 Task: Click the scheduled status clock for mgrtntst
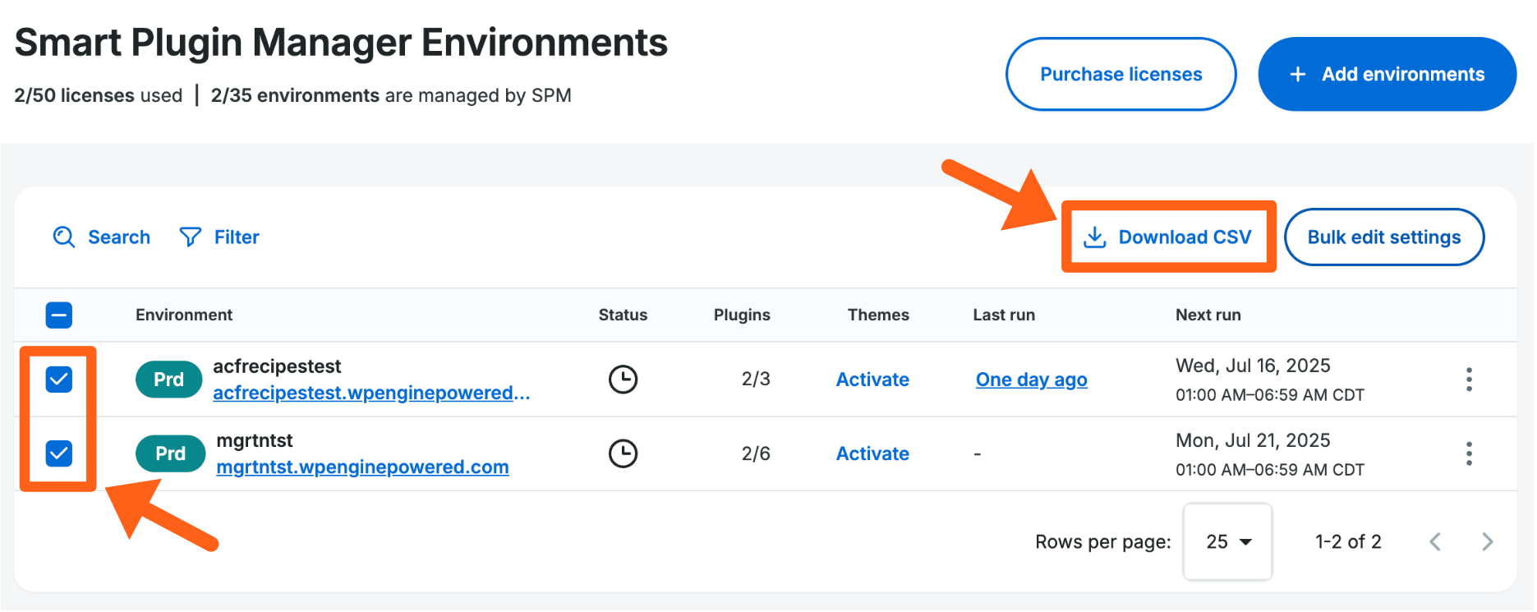[x=623, y=453]
